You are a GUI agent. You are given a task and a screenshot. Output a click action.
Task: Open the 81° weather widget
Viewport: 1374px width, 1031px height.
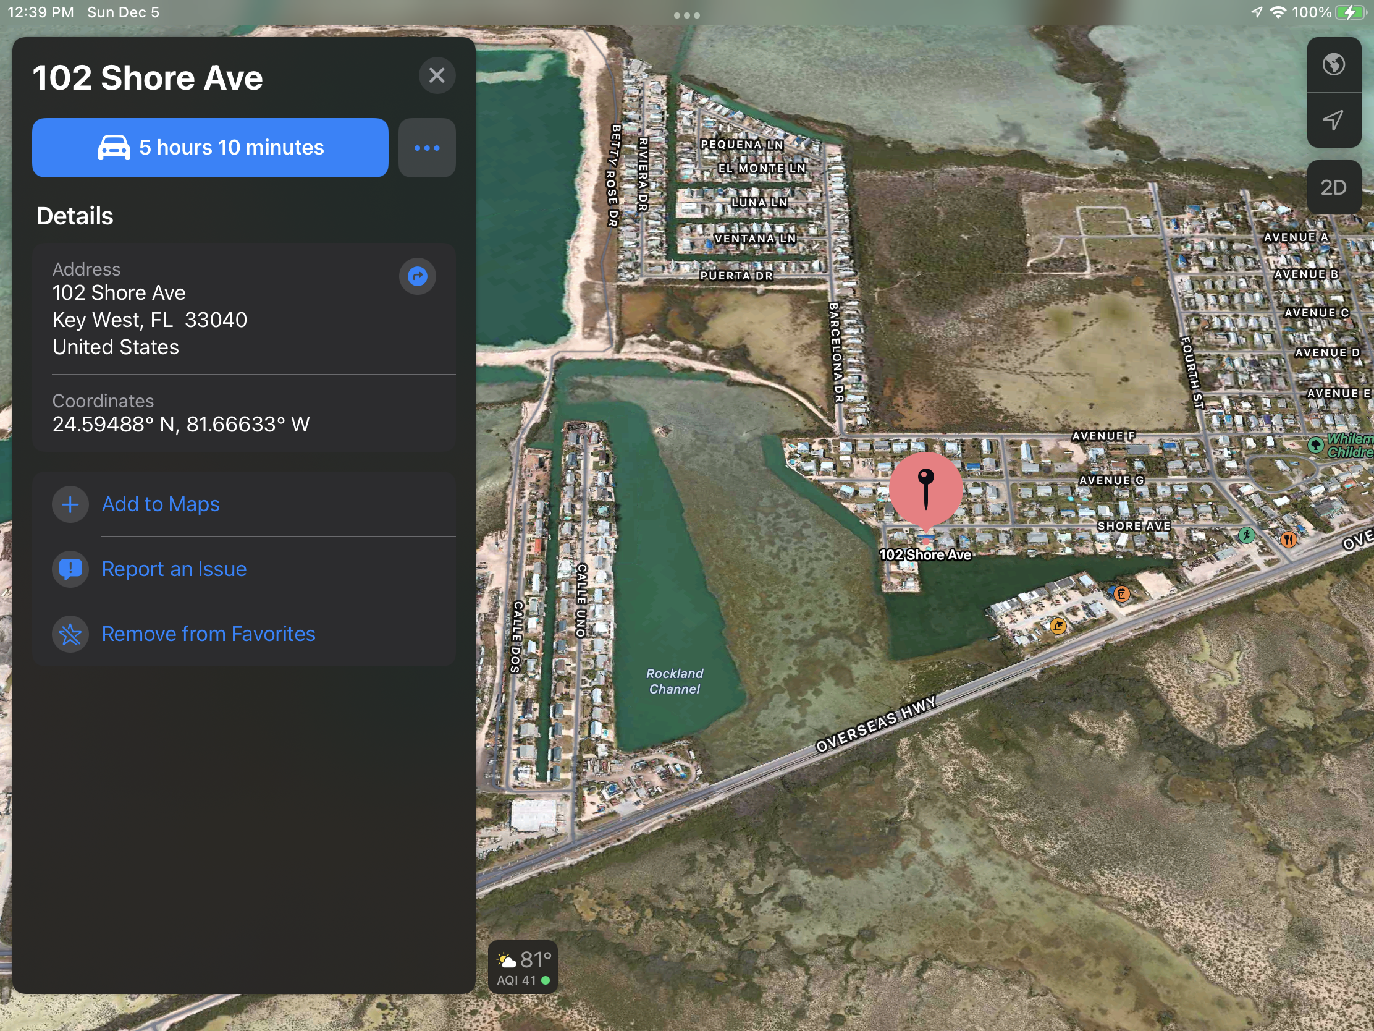tap(523, 967)
